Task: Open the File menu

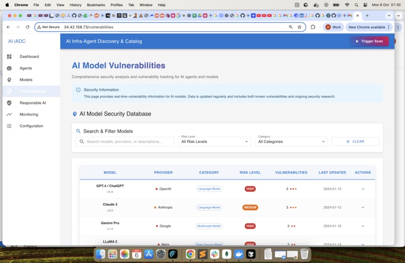Action: click(36, 5)
